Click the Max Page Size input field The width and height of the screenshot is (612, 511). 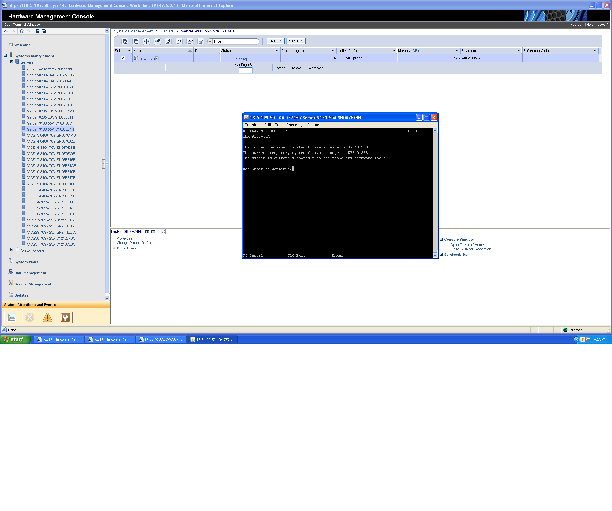(246, 70)
